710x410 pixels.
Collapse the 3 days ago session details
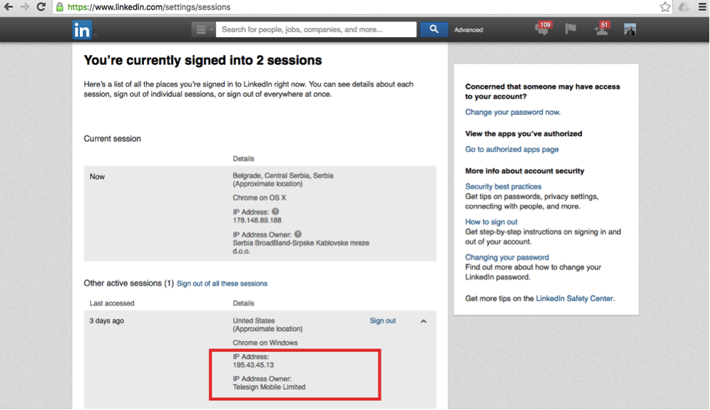click(x=423, y=321)
